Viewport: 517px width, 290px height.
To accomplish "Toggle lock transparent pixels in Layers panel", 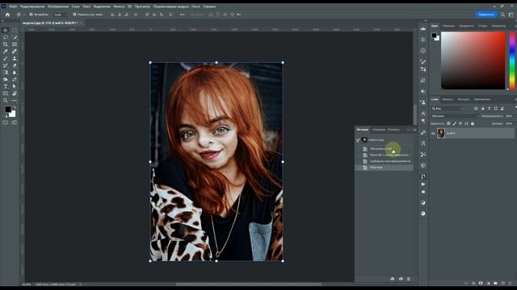I will [x=448, y=123].
